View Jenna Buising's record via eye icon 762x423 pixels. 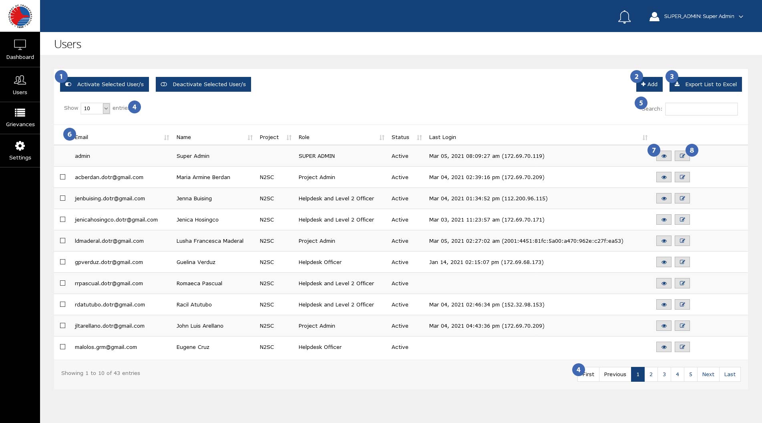pyautogui.click(x=663, y=198)
